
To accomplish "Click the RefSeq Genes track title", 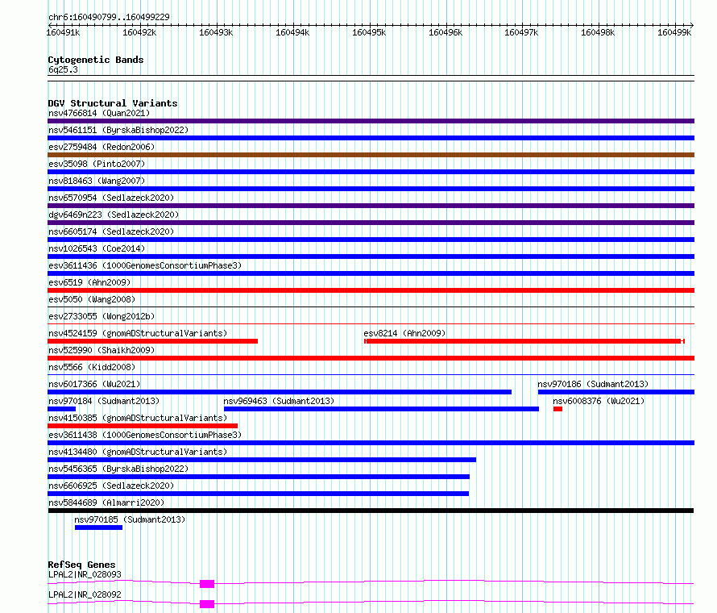I will [x=81, y=565].
